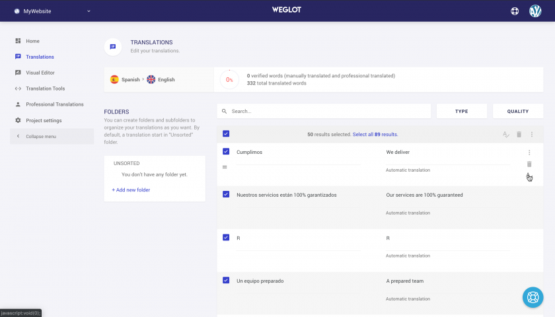555x317 pixels.
Task: Uncheck the Cumplimos row checkbox
Action: [x=226, y=151]
